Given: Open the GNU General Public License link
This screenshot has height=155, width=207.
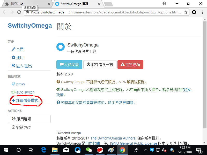Looking at the screenshot, I should 134,143.
